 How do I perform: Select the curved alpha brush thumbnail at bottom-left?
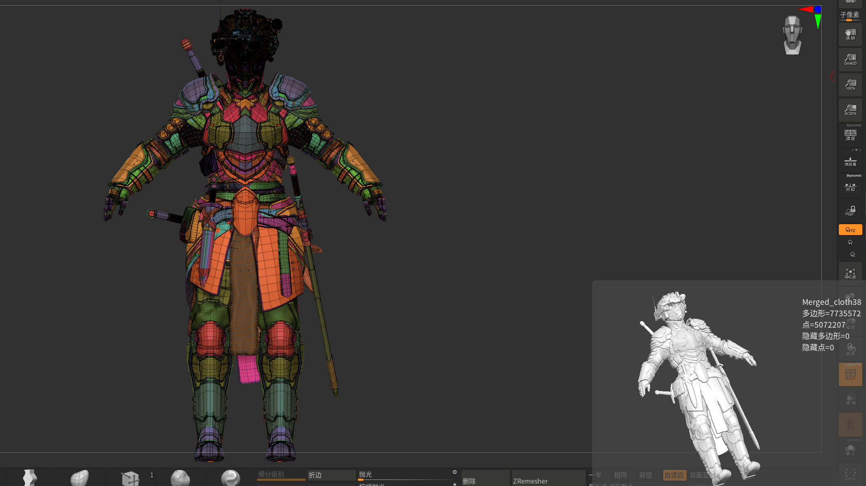pos(30,477)
